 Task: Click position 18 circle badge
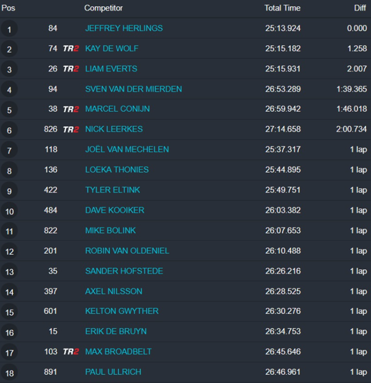(x=9, y=372)
